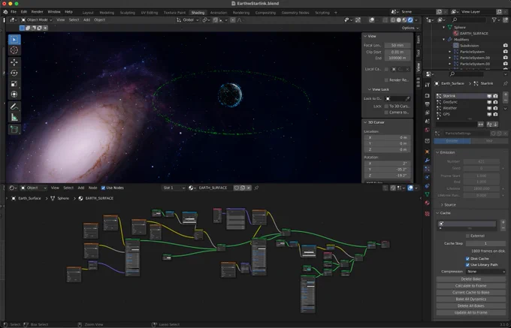
Task: Click the Clip Start 0.01 m field
Action: [x=398, y=52]
